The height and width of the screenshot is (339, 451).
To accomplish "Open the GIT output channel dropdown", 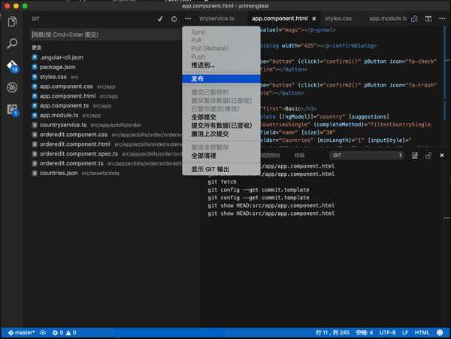I will click(367, 156).
